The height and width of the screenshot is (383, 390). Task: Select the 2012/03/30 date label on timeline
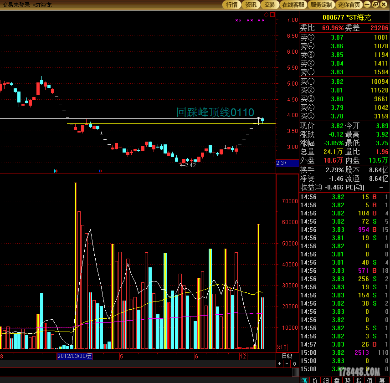[75, 356]
